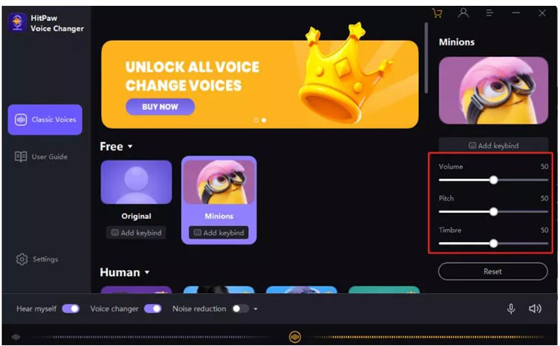Click the speaker volume icon
The image size is (560, 346).
pos(535,308)
